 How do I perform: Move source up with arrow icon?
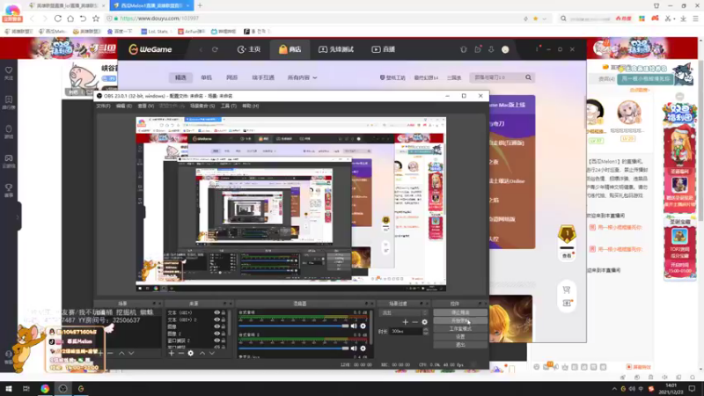[x=202, y=354]
